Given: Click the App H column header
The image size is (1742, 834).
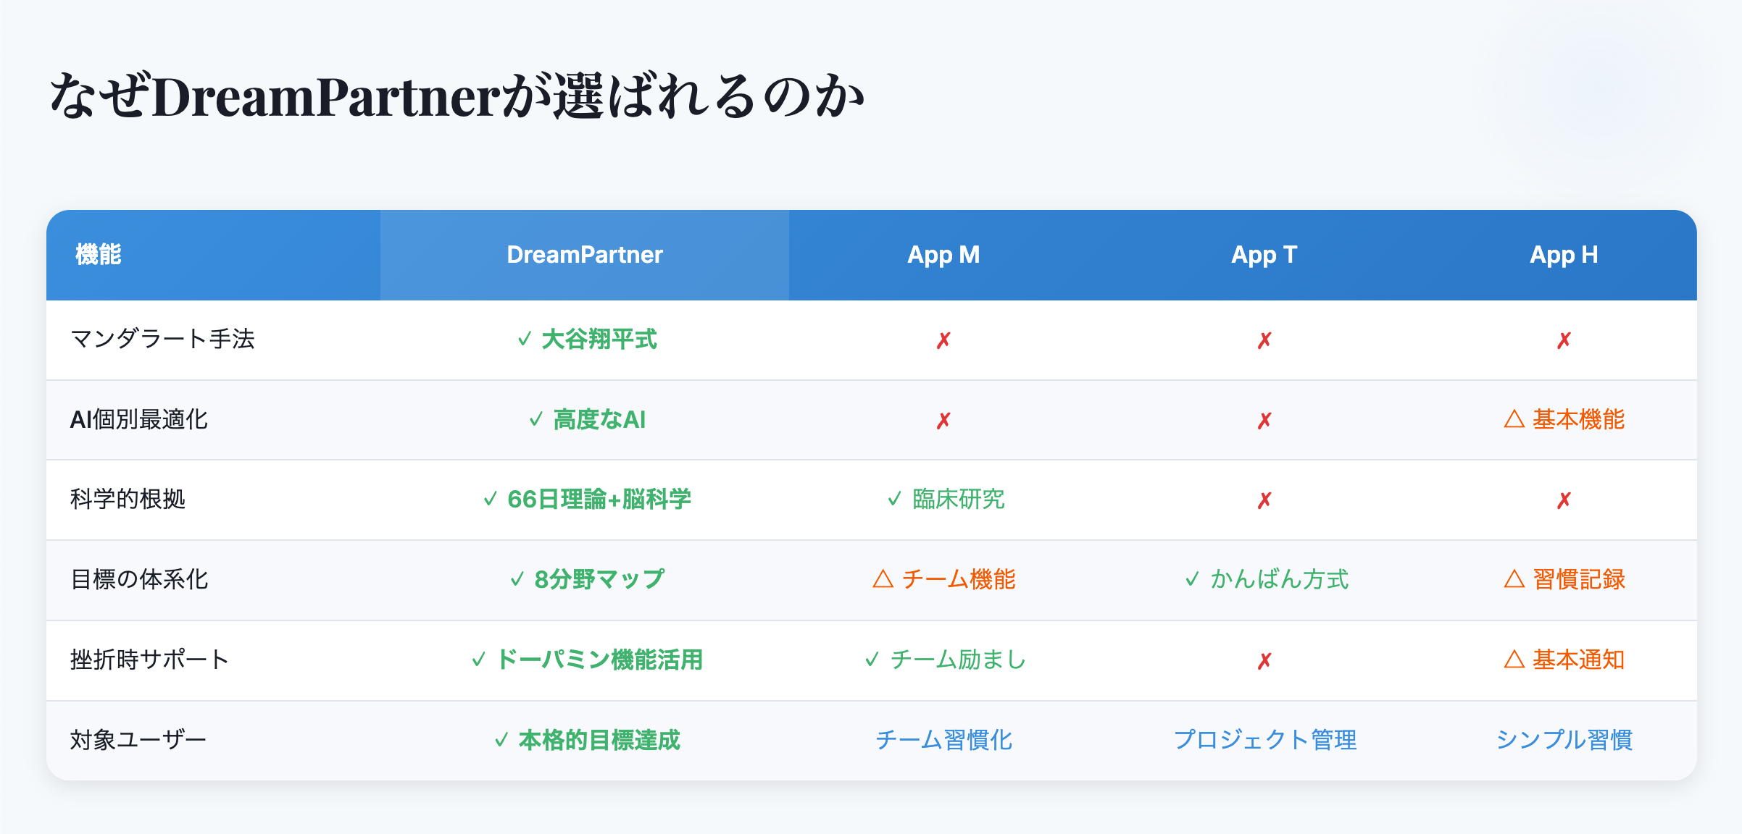Looking at the screenshot, I should coord(1563,255).
